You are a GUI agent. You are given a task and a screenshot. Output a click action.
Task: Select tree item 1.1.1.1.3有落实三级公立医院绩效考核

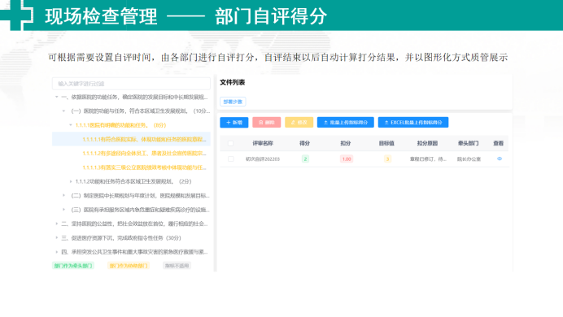point(144,167)
